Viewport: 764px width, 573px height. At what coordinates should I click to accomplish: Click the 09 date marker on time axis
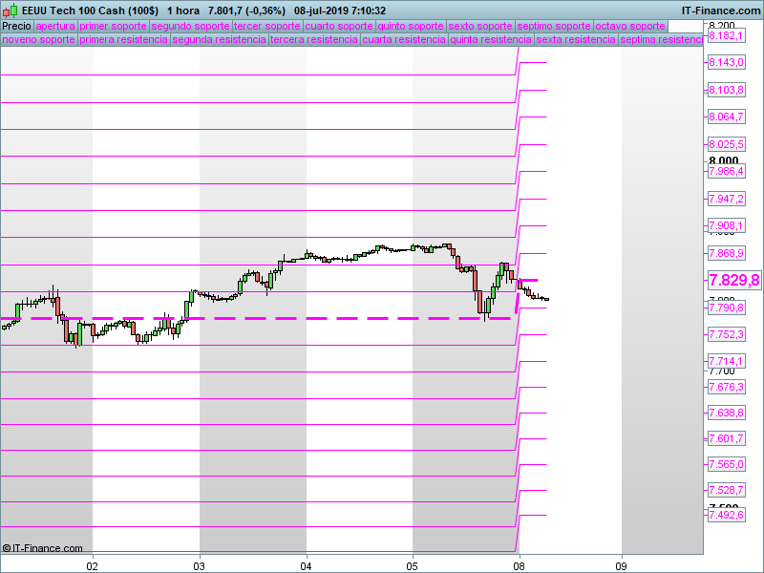tap(621, 566)
